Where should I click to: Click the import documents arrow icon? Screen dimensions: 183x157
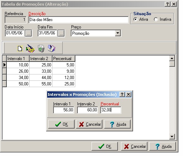(x=51, y=48)
